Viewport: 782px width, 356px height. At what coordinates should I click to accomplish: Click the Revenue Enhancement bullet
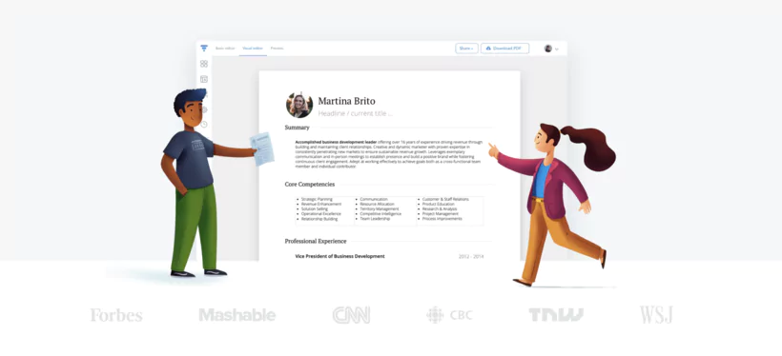point(321,204)
